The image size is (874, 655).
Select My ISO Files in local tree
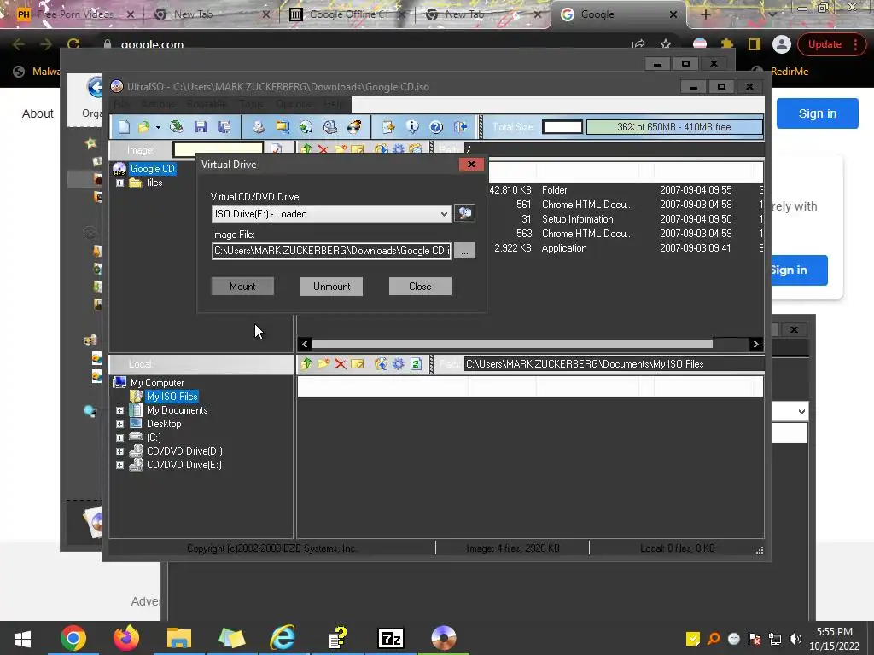(x=172, y=397)
